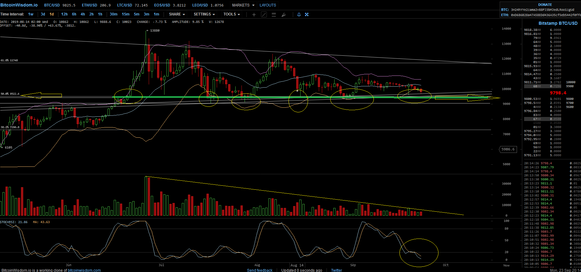Viewport: 581px width, 272px height.
Task: Click the BitcoinWisdom.io logo
Action: 19,5
